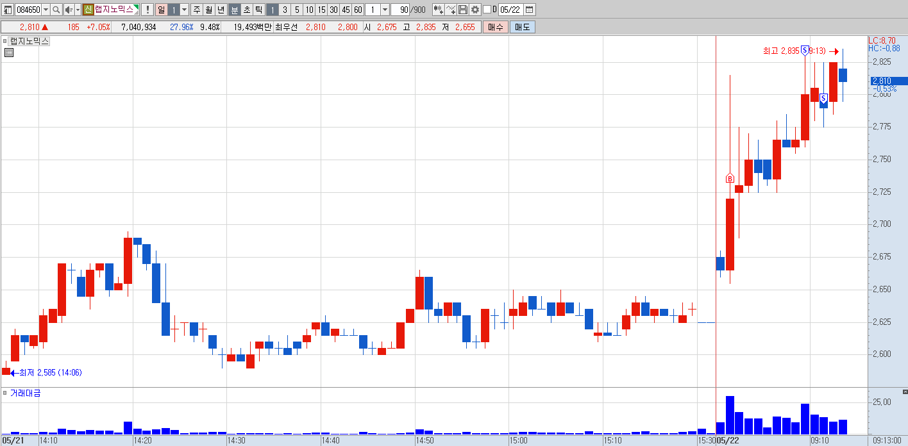Select the 5-minute interval tab
The image size is (908, 446).
297,10
